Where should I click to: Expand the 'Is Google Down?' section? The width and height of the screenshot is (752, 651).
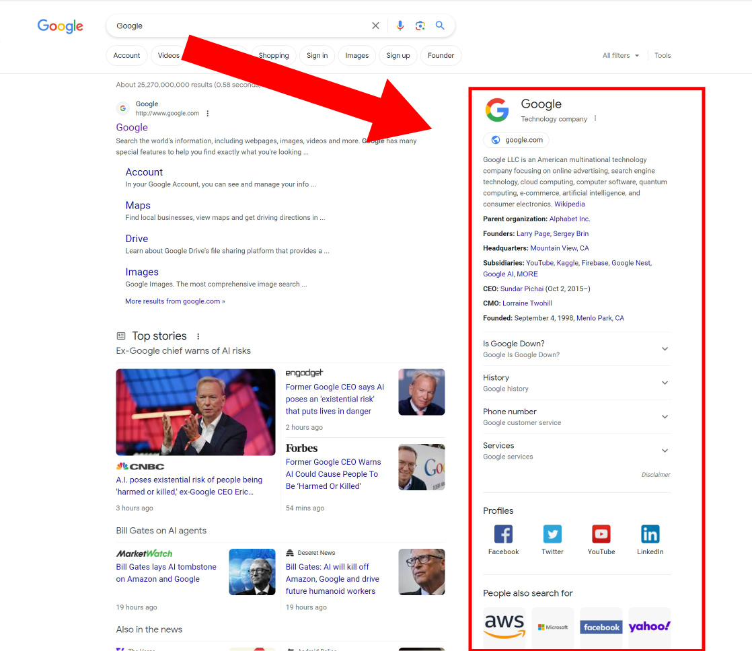click(665, 348)
